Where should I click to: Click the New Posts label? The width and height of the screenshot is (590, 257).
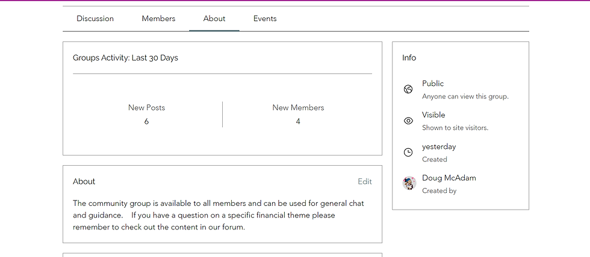146,107
